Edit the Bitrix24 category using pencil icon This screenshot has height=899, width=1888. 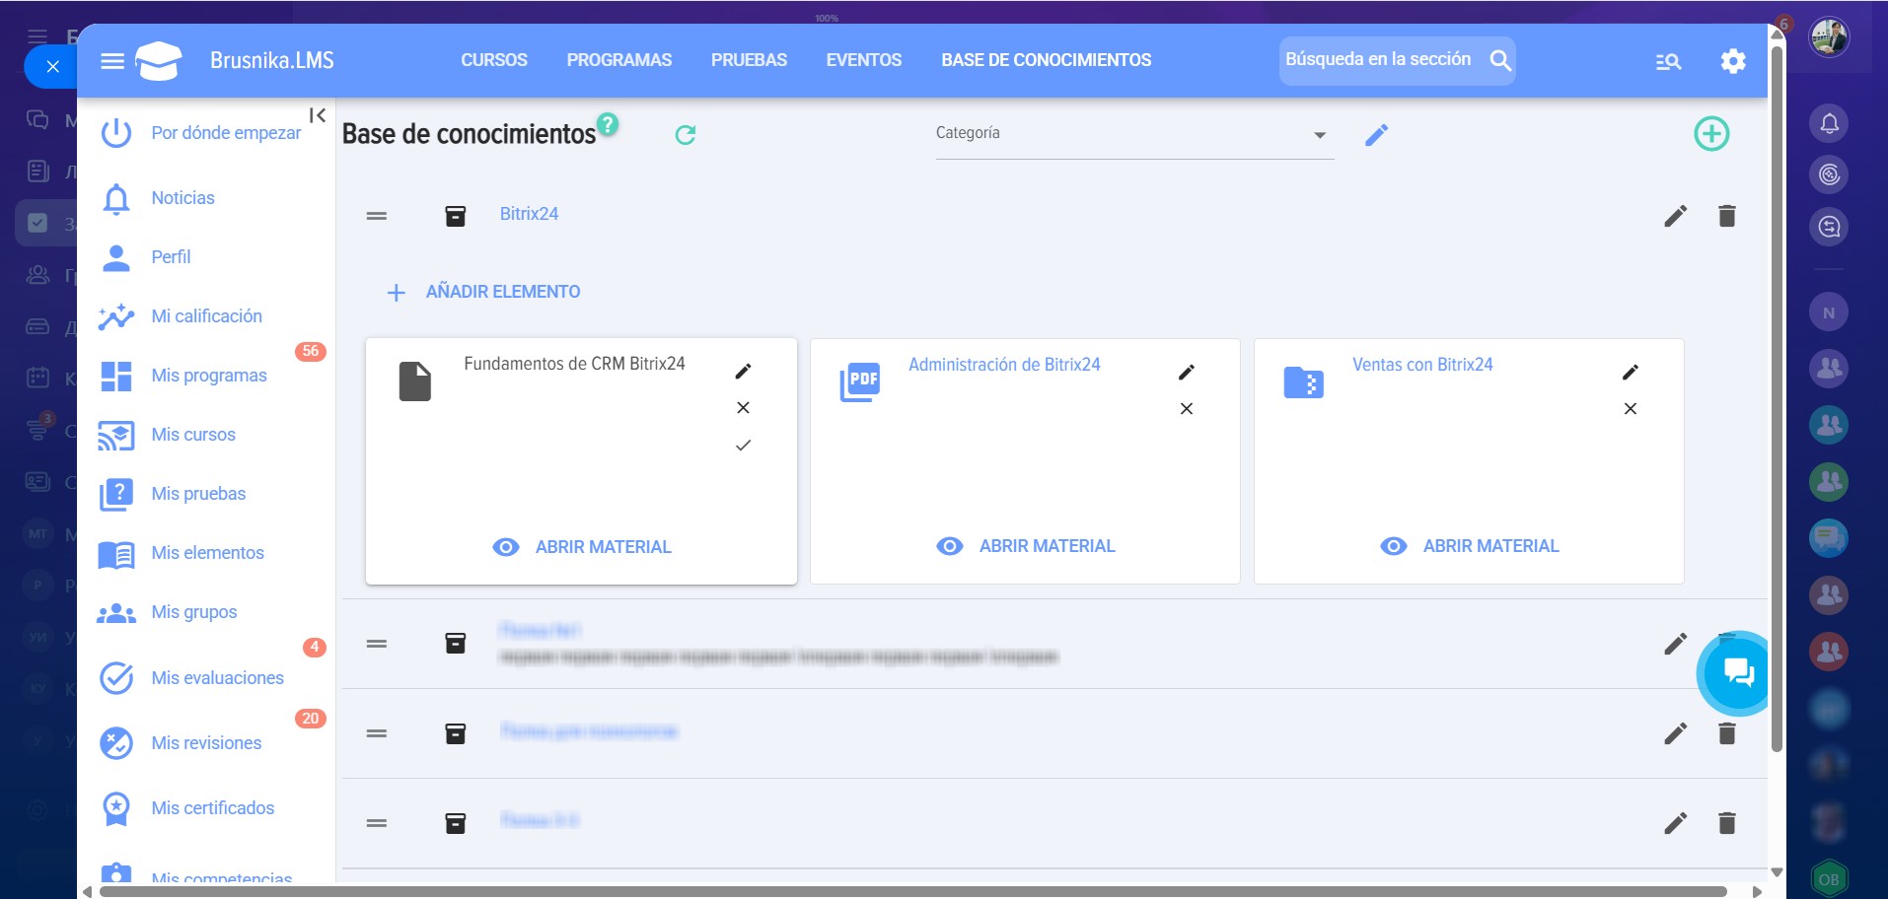tap(1675, 216)
